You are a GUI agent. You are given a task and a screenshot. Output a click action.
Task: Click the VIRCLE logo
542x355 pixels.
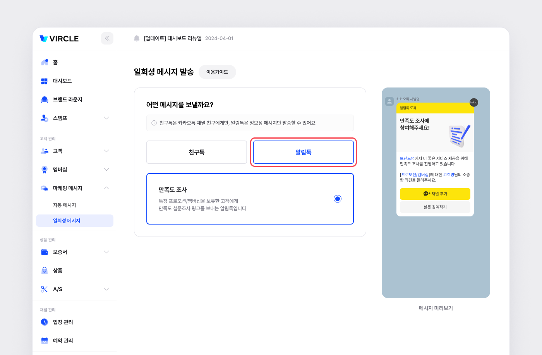59,39
